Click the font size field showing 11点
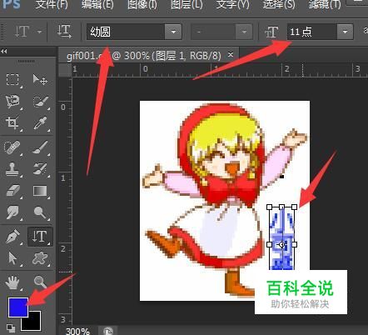Viewport: 368px width, 335px height. tap(312, 32)
